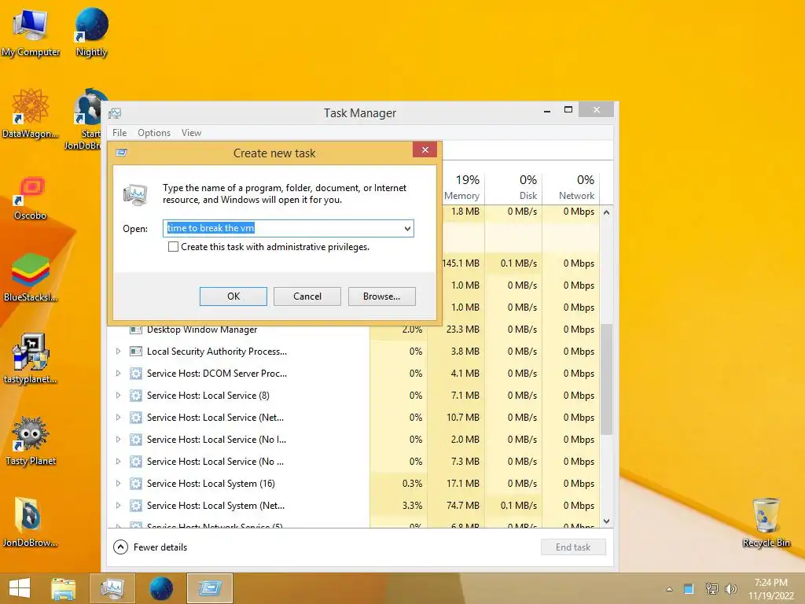Viewport: 805px width, 604px height.
Task: Enable administrative privileges checkbox
Action: pyautogui.click(x=173, y=247)
